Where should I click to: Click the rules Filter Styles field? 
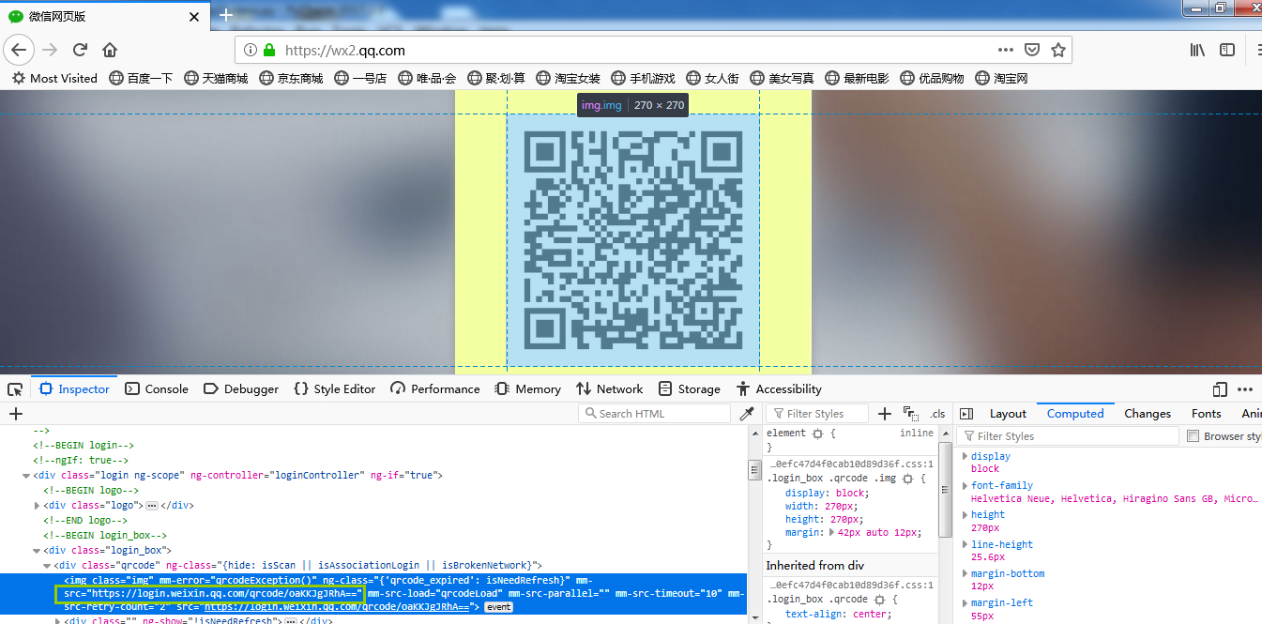click(x=817, y=414)
